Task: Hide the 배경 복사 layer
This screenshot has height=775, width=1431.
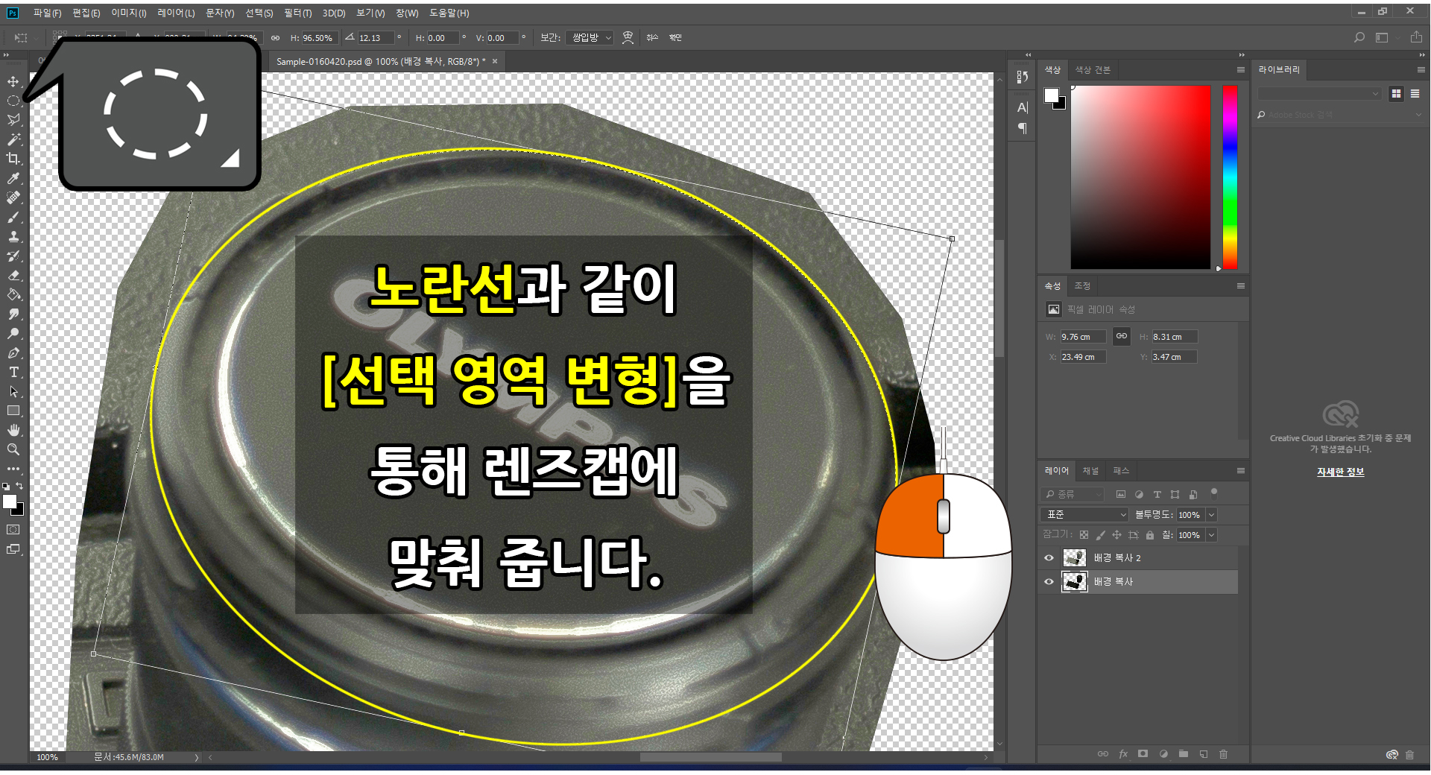Action: click(1049, 581)
